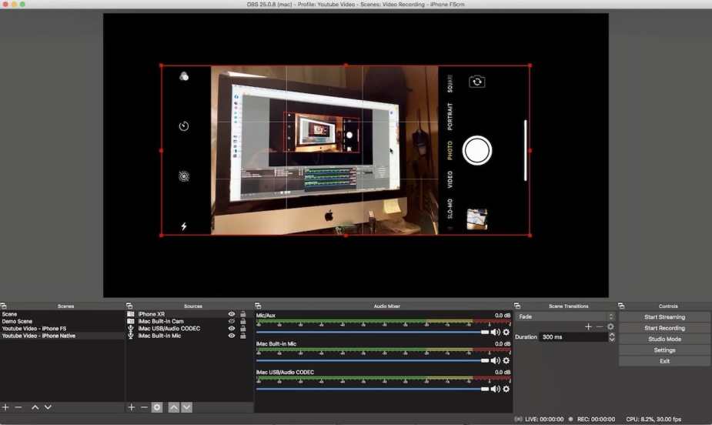
Task: Remove the selected source with the minus icon
Action: 144,407
